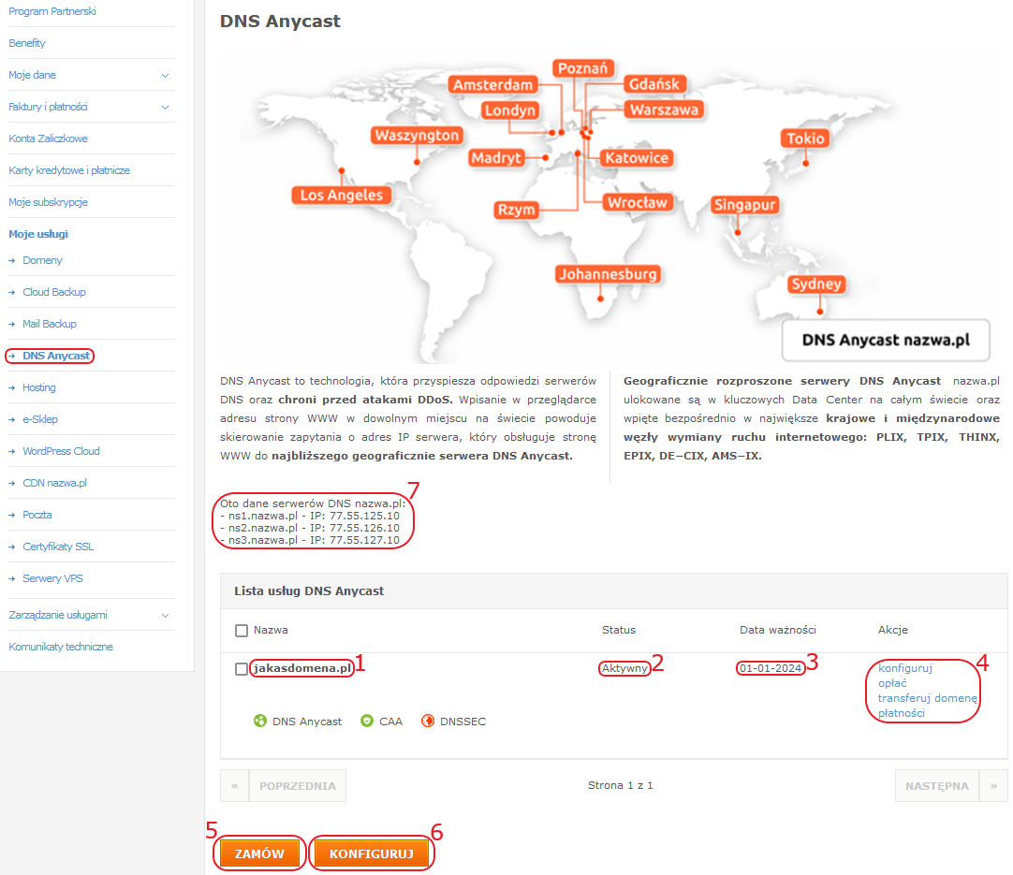Viewport: 1013px width, 875px height.
Task: Click the orange KONFIGURUJ button
Action: point(372,853)
